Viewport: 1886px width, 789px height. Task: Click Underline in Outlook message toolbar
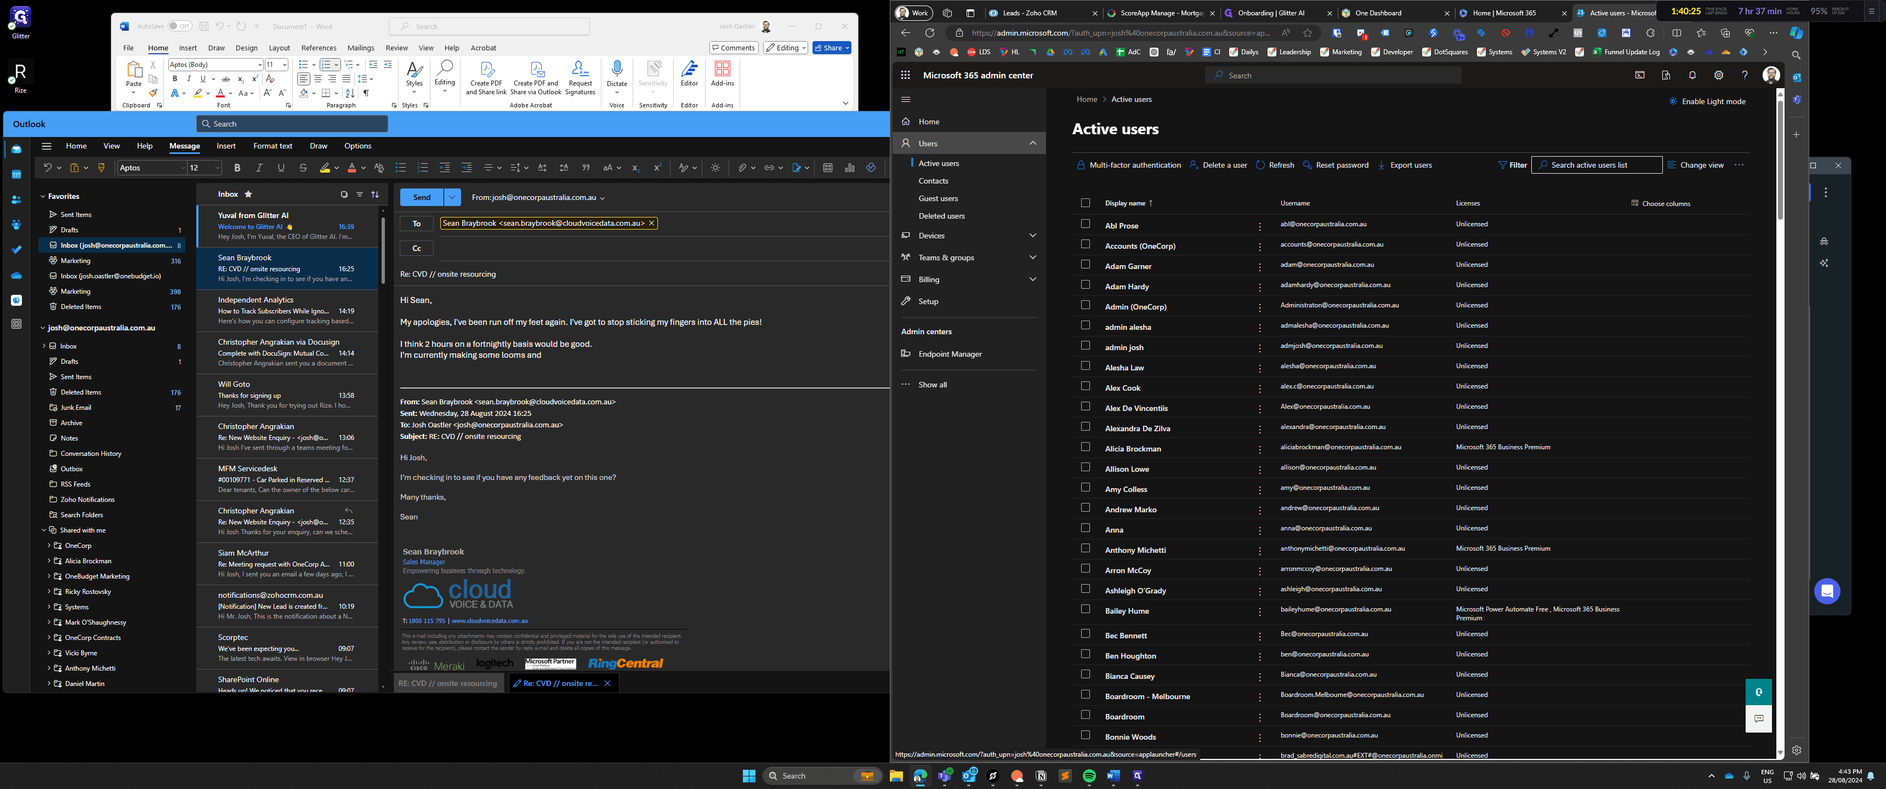(x=281, y=168)
